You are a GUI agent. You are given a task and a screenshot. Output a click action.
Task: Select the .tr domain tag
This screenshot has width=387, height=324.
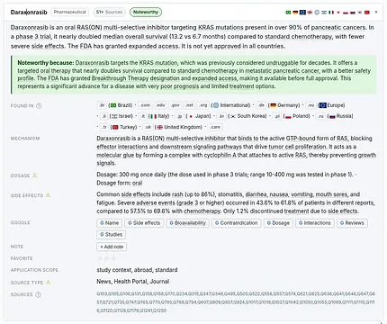104,127
